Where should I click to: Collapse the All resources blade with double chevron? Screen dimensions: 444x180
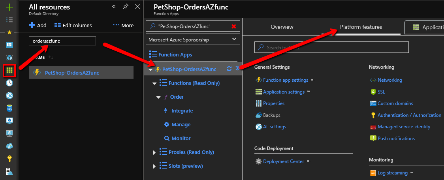tap(114, 6)
